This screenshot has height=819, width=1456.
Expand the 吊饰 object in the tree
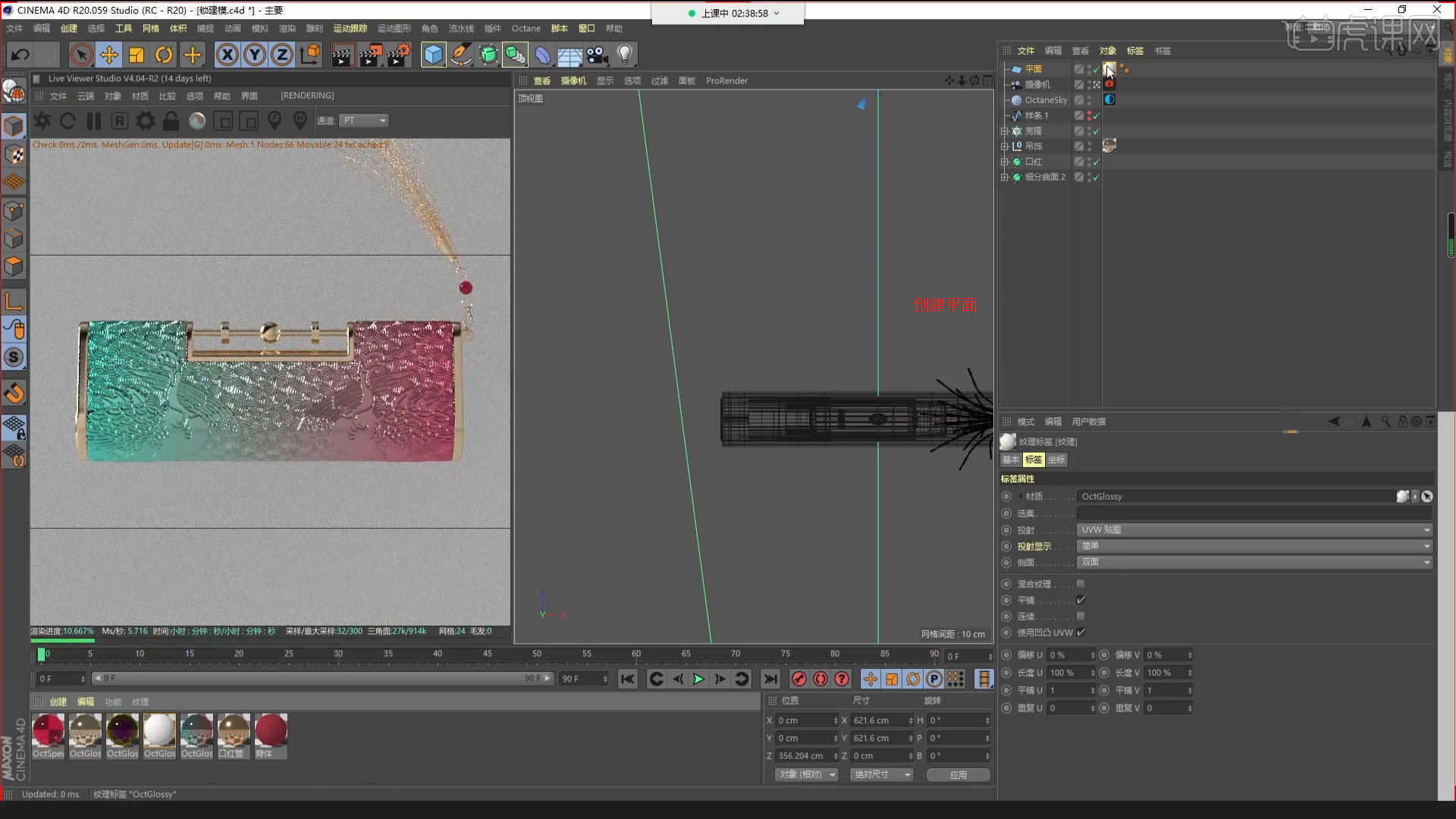1005,146
